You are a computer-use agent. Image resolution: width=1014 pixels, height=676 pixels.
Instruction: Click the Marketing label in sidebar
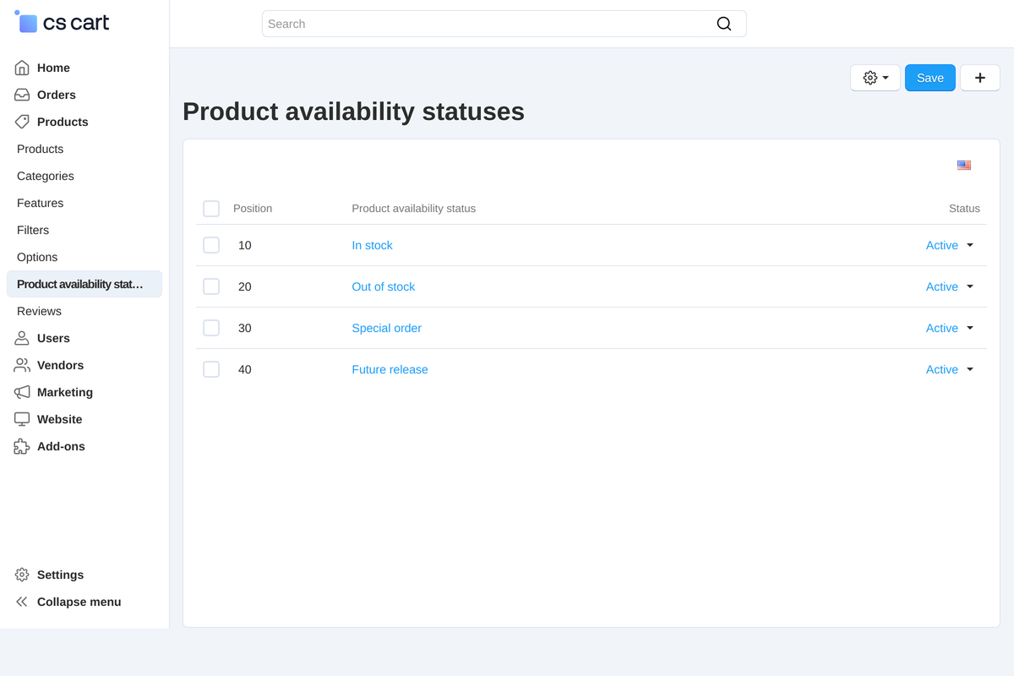[x=65, y=392]
